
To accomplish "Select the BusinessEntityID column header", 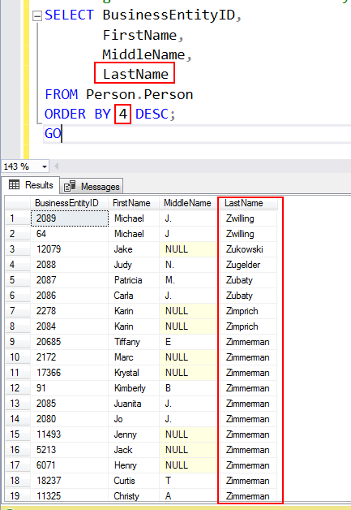I will coord(69,203).
